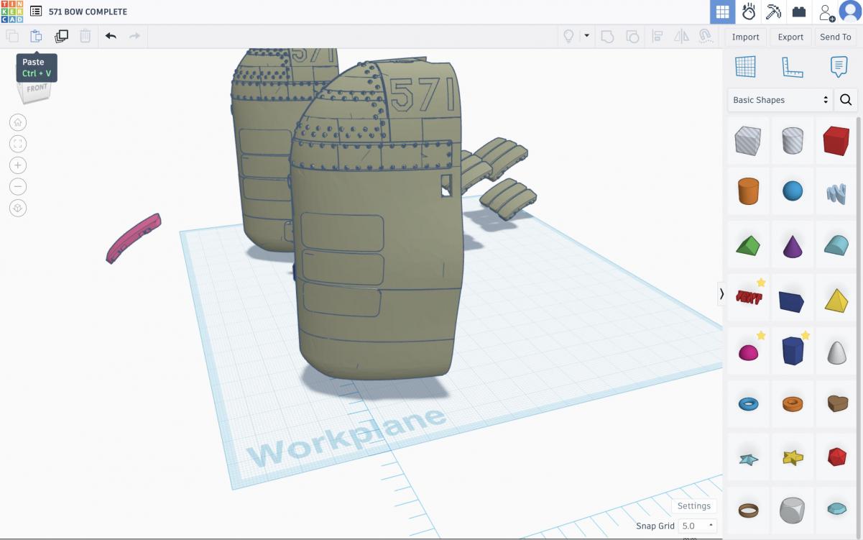Open Sim Lab falling-apple icon
This screenshot has width=863, height=540.
coord(748,12)
